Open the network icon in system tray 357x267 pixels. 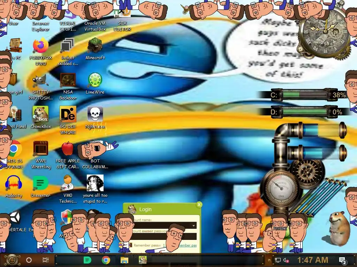coord(278,260)
